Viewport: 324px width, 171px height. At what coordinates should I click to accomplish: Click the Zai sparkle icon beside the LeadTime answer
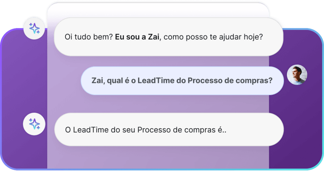point(34,123)
